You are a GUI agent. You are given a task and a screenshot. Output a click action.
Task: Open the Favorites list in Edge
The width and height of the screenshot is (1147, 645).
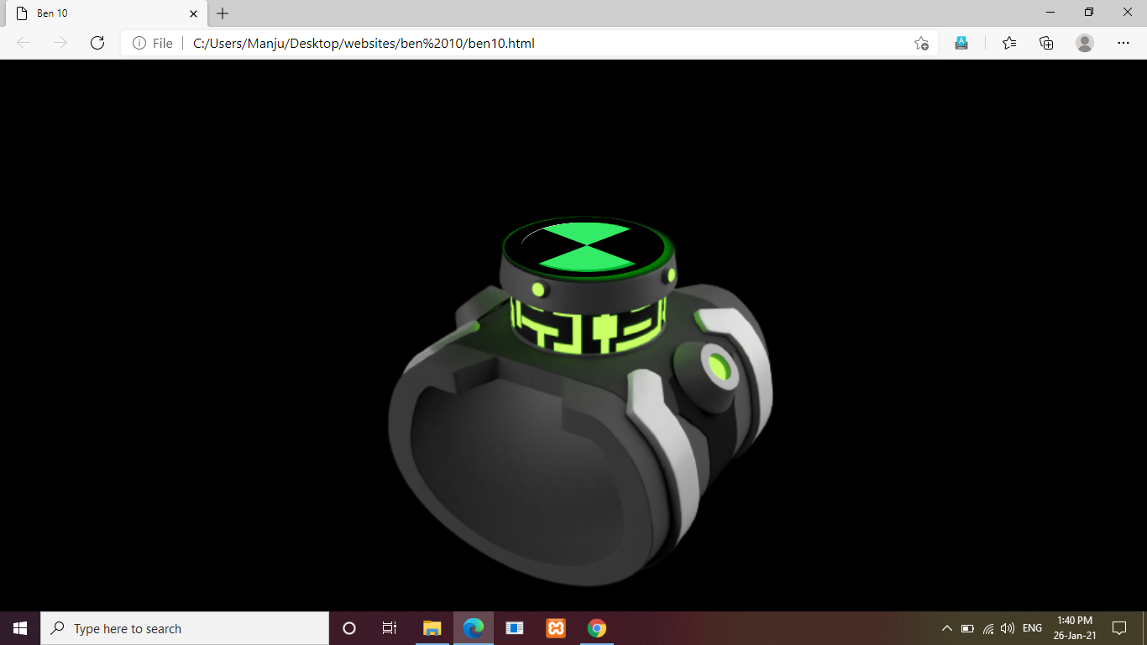pos(1008,43)
